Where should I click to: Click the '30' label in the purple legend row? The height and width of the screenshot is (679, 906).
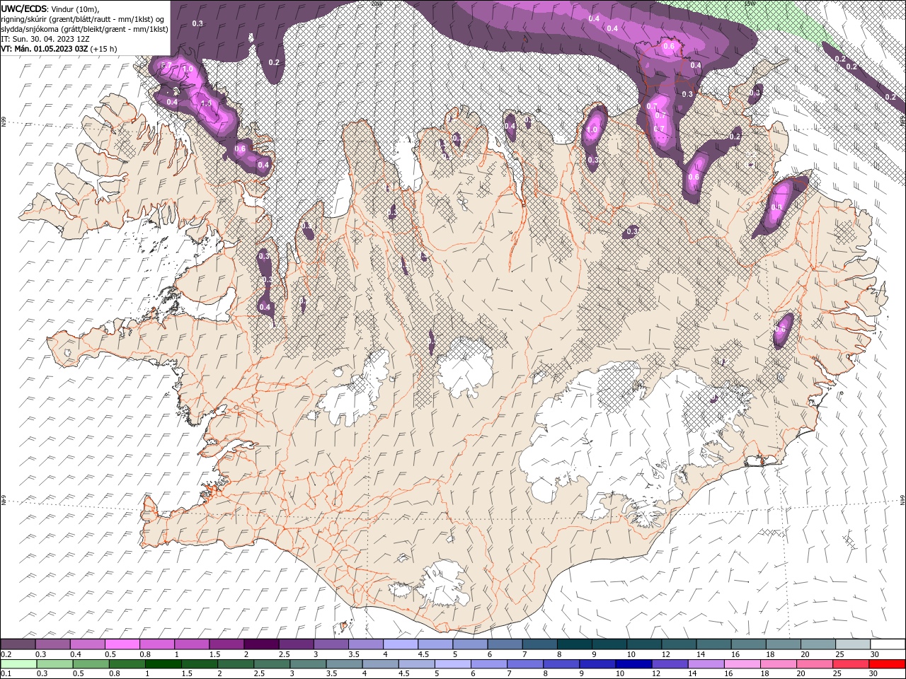[x=874, y=654]
